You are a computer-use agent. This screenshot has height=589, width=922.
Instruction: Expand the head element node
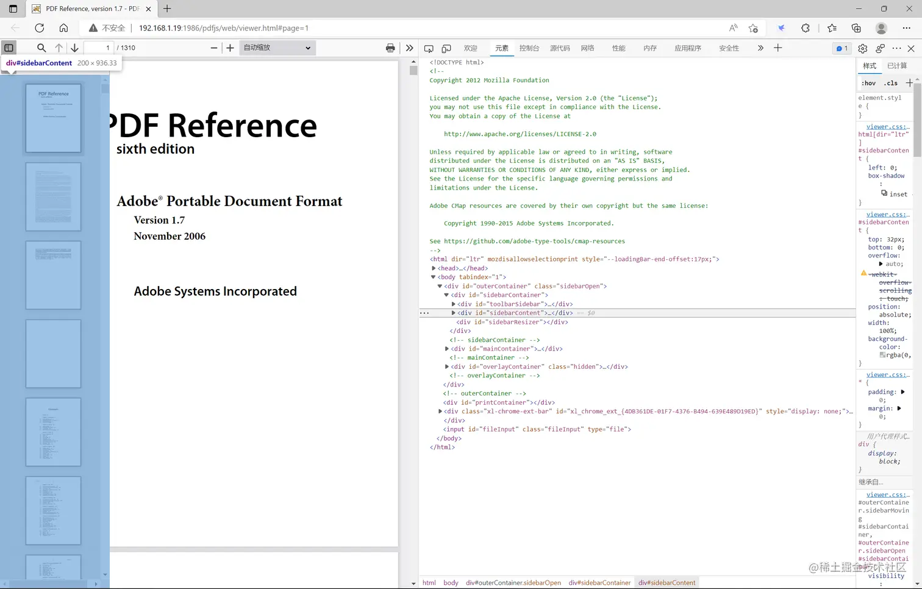click(x=434, y=268)
